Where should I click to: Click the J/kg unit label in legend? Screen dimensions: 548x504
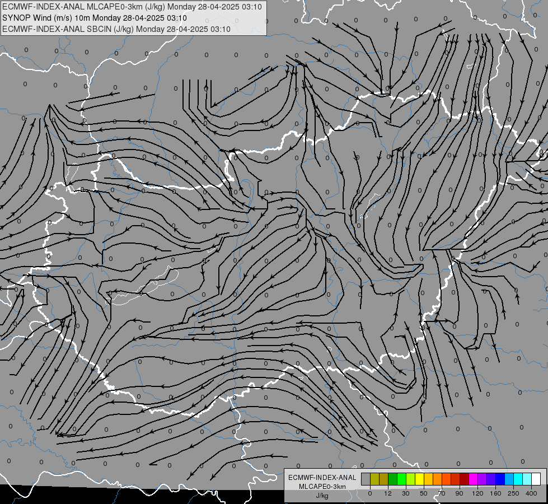(322, 496)
